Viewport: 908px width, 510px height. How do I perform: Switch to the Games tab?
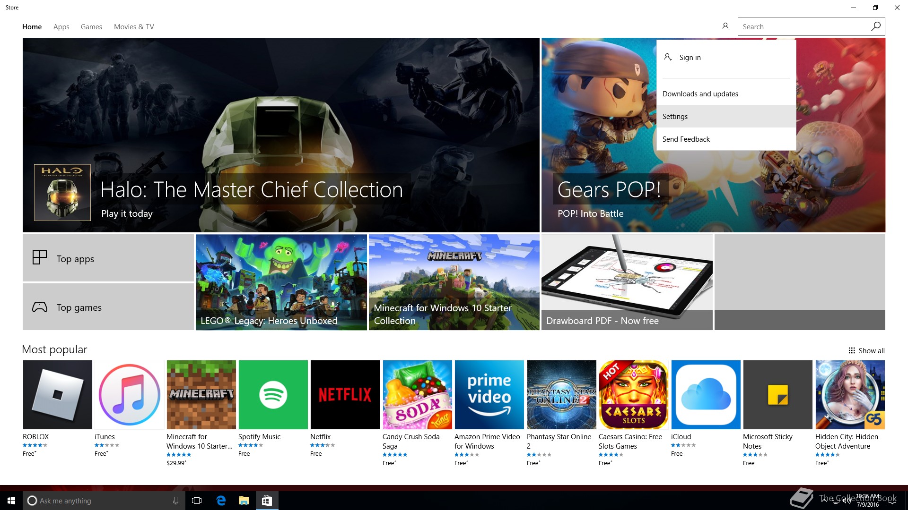click(x=91, y=27)
